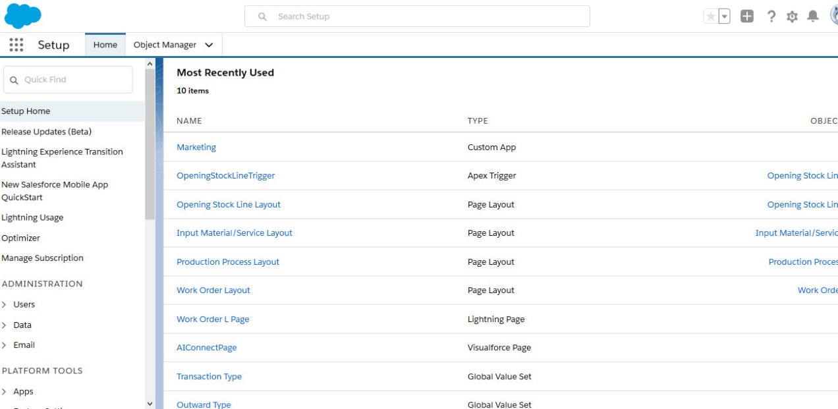Click the Salesforce cloud logo
Image resolution: width=838 pixels, height=409 pixels.
22,16
